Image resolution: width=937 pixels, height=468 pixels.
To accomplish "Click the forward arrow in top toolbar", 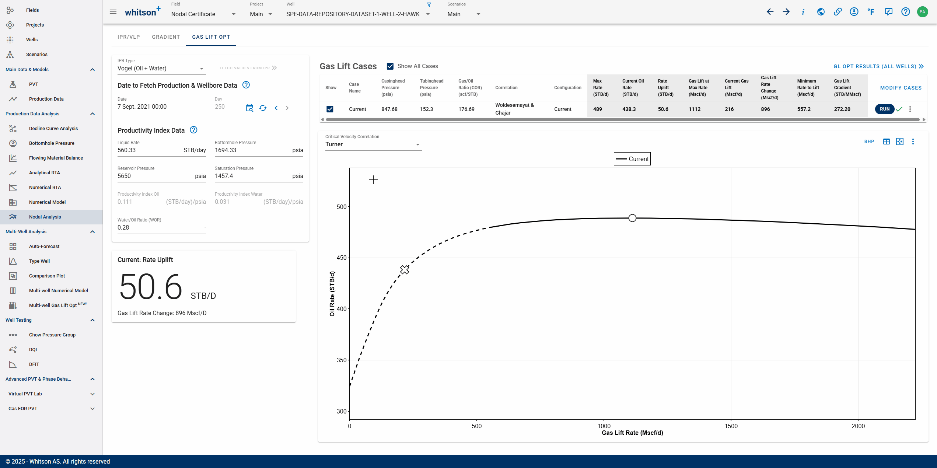I will pos(786,12).
